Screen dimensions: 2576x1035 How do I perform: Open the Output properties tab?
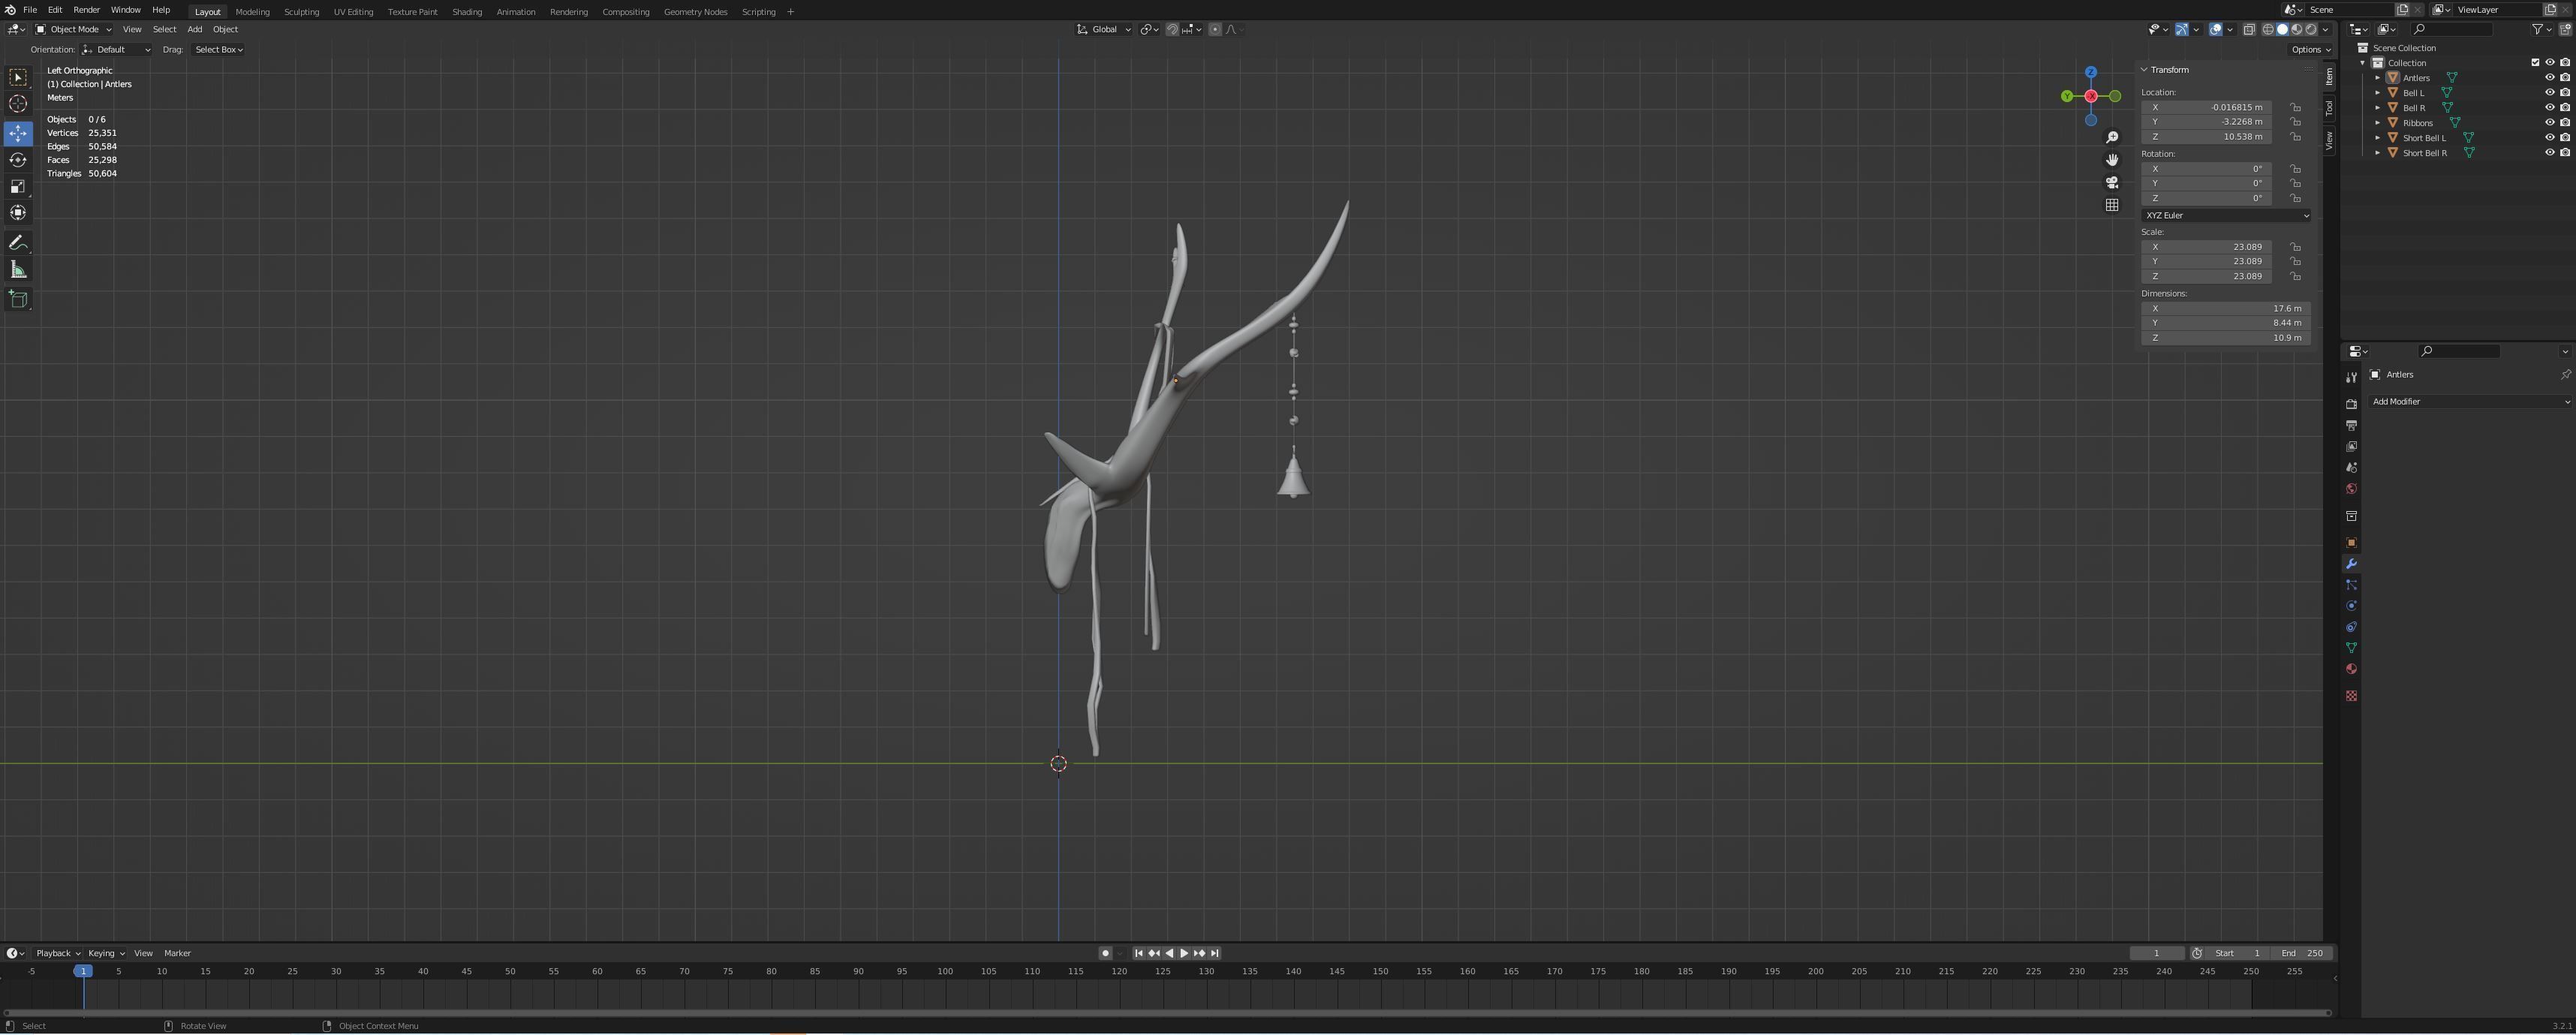2351,426
